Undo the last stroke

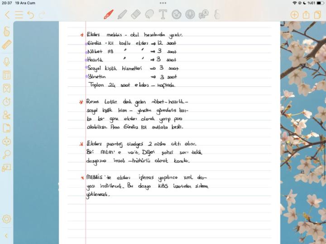[x=30, y=15]
